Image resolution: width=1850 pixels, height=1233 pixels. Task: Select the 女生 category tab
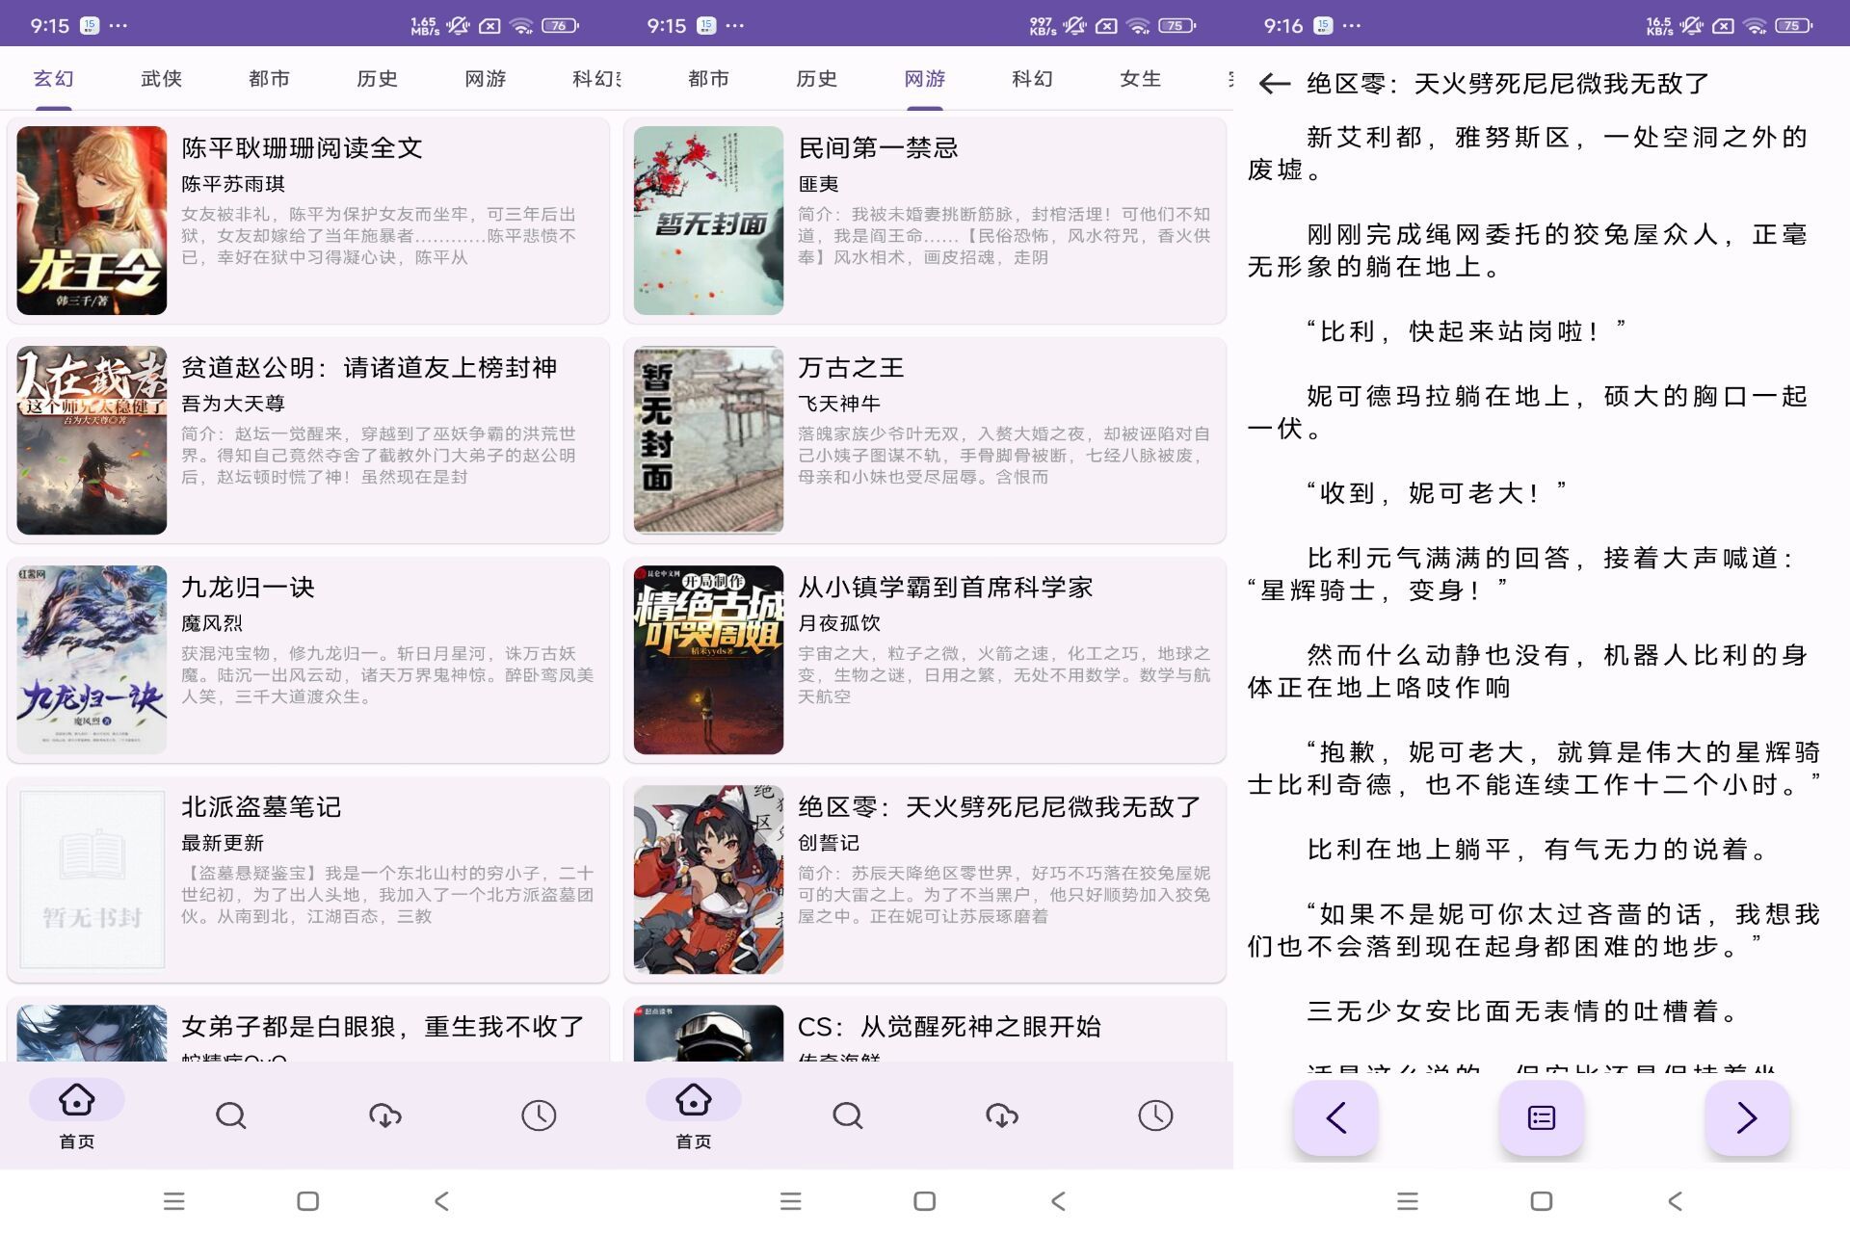(1140, 79)
